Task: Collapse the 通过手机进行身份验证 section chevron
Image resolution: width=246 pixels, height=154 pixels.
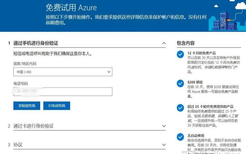Action: (164, 43)
